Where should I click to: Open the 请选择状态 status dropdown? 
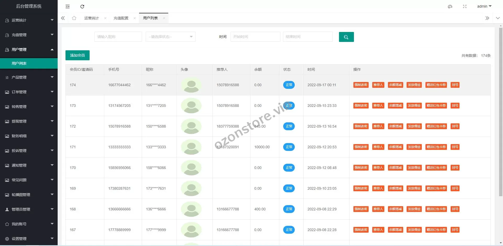(x=170, y=37)
